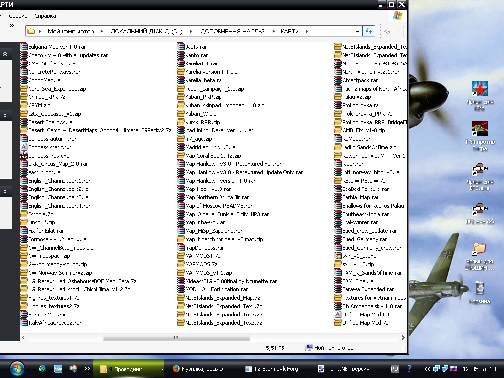Click the horizontal scrollbar thumb

point(176,337)
